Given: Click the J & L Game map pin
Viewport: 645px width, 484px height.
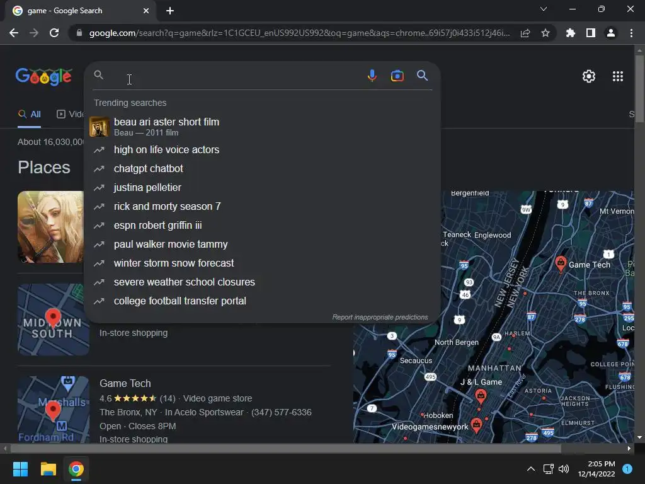Looking at the screenshot, I should pyautogui.click(x=481, y=397).
